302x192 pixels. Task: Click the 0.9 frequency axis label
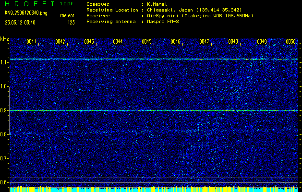(4, 110)
